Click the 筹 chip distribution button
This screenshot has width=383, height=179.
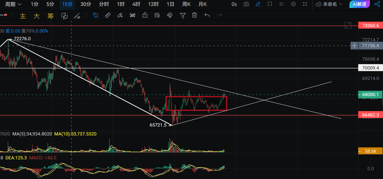coord(50,16)
